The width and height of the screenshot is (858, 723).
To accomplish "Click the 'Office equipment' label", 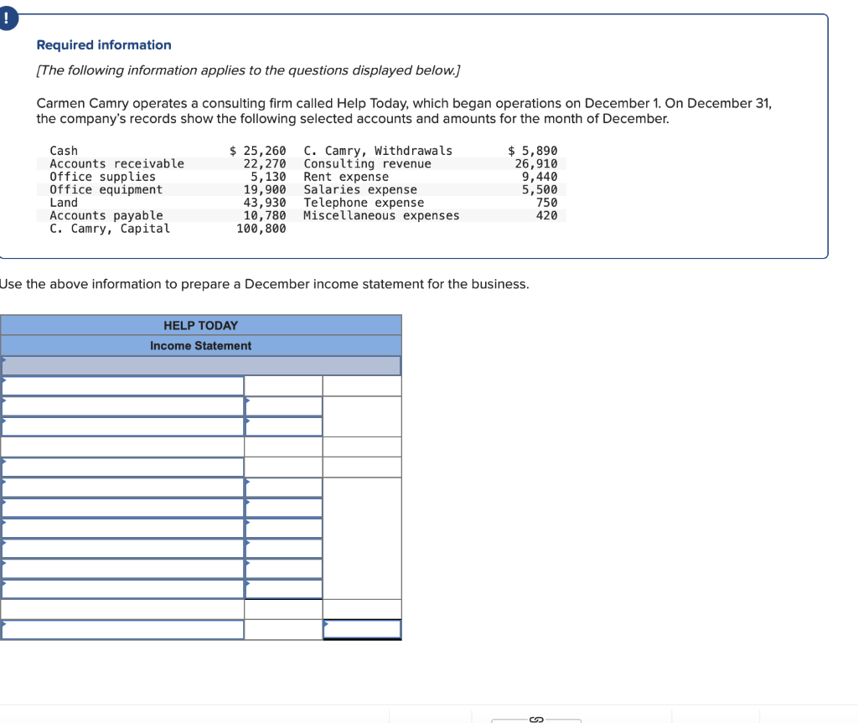I will click(x=106, y=189).
